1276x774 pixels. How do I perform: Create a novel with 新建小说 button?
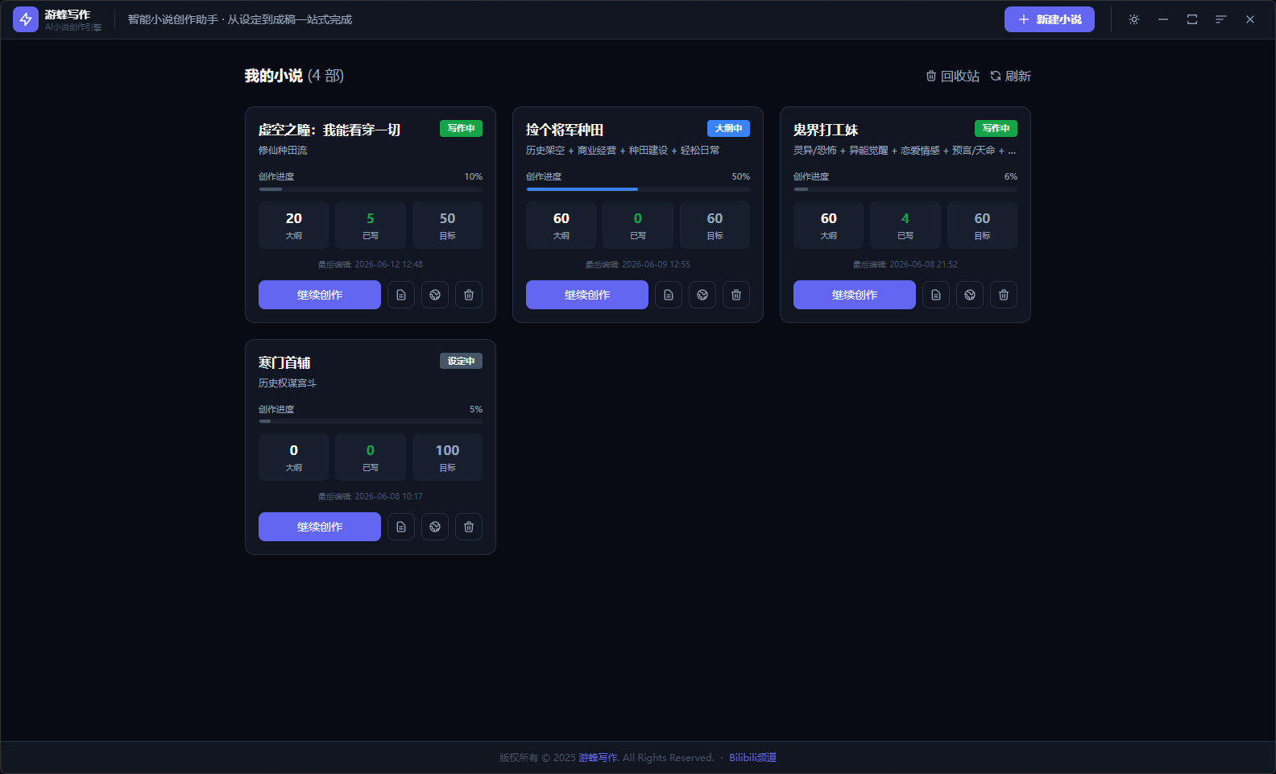(1050, 19)
